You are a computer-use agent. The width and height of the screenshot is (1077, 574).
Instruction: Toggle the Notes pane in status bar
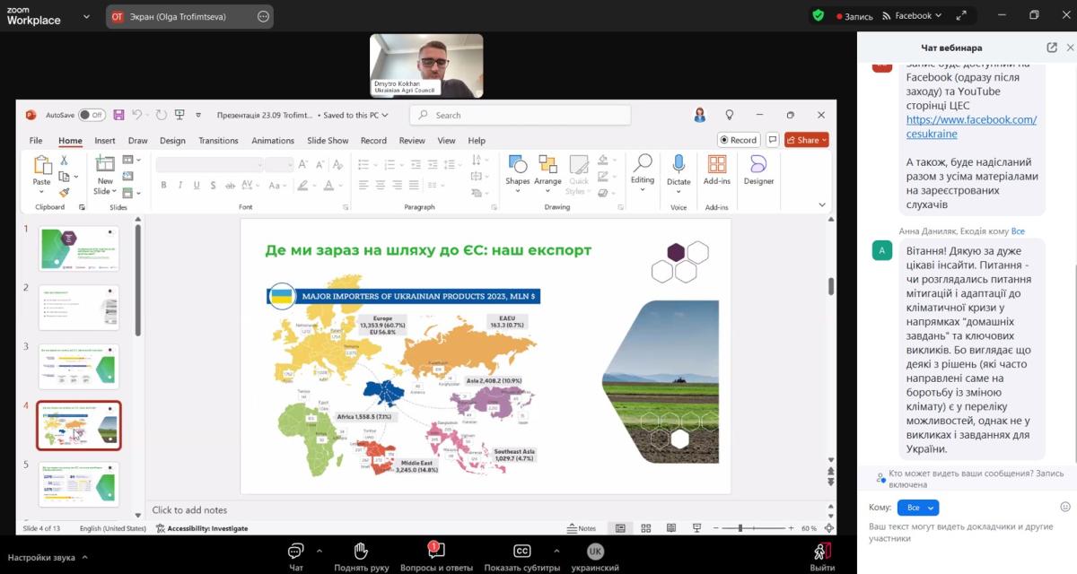coord(582,528)
